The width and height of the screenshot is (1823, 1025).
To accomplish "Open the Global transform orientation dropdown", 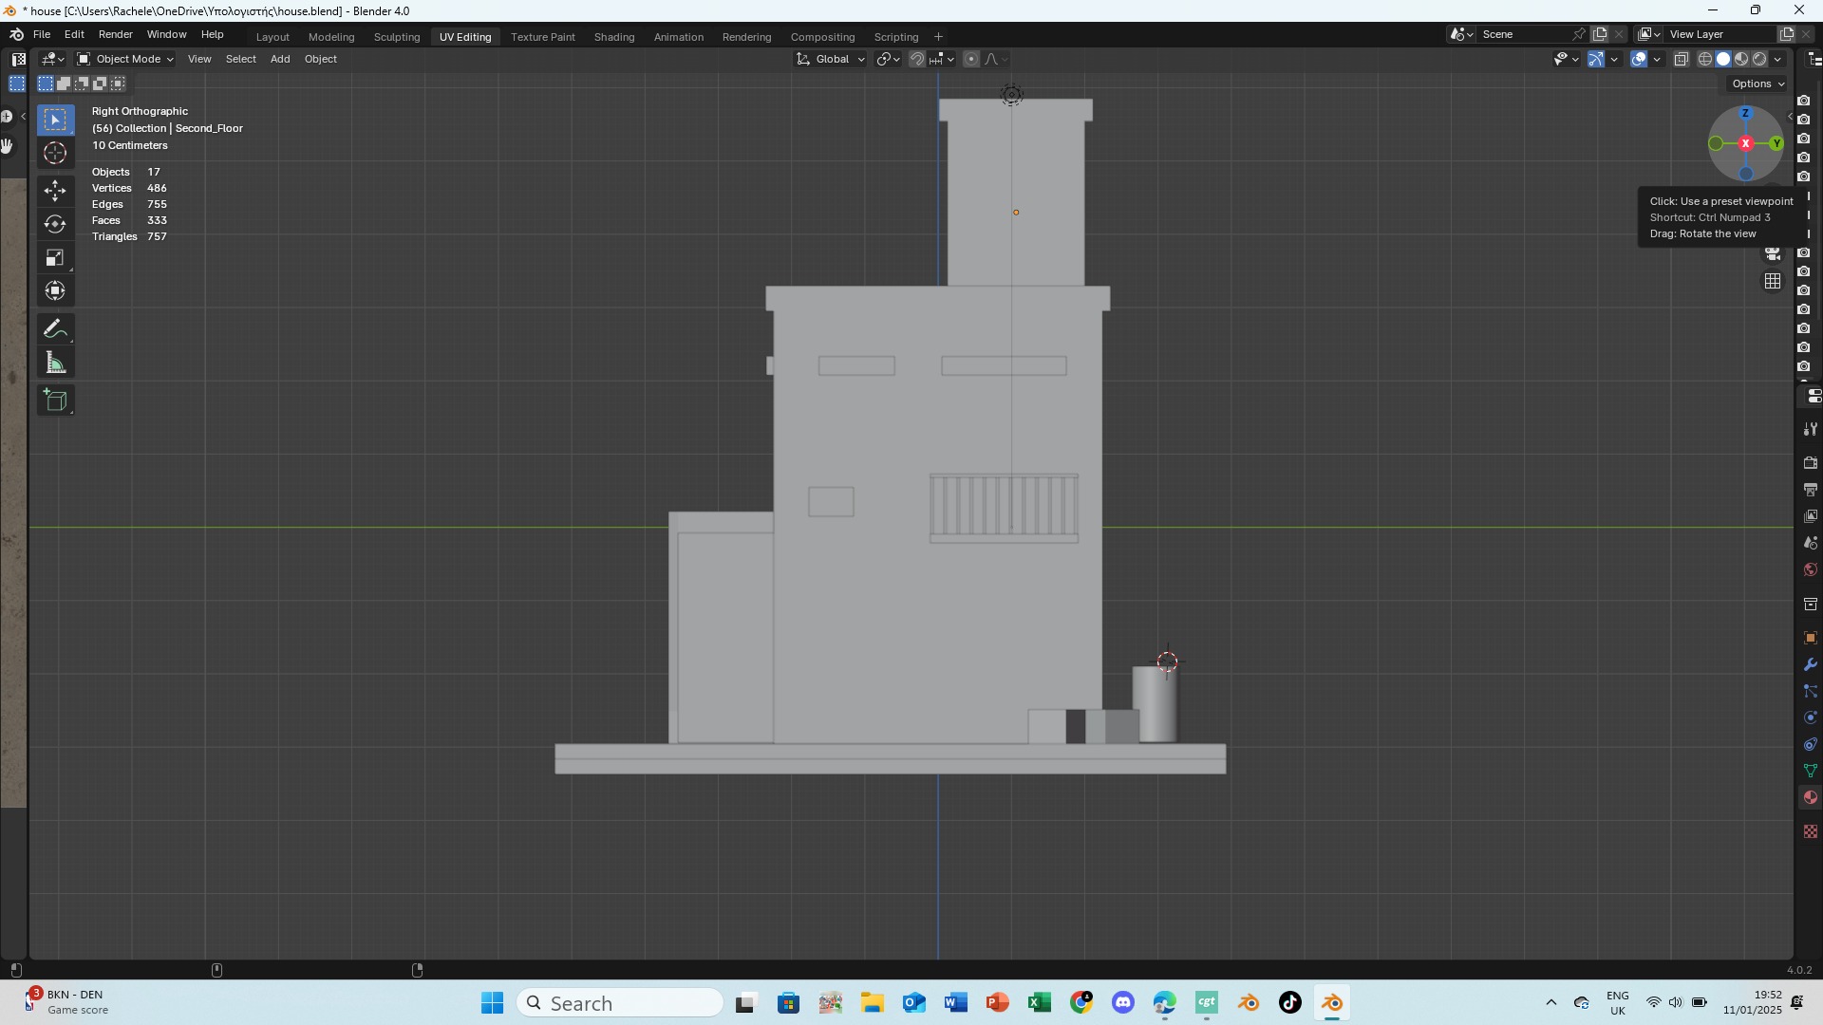I will click(x=831, y=59).
